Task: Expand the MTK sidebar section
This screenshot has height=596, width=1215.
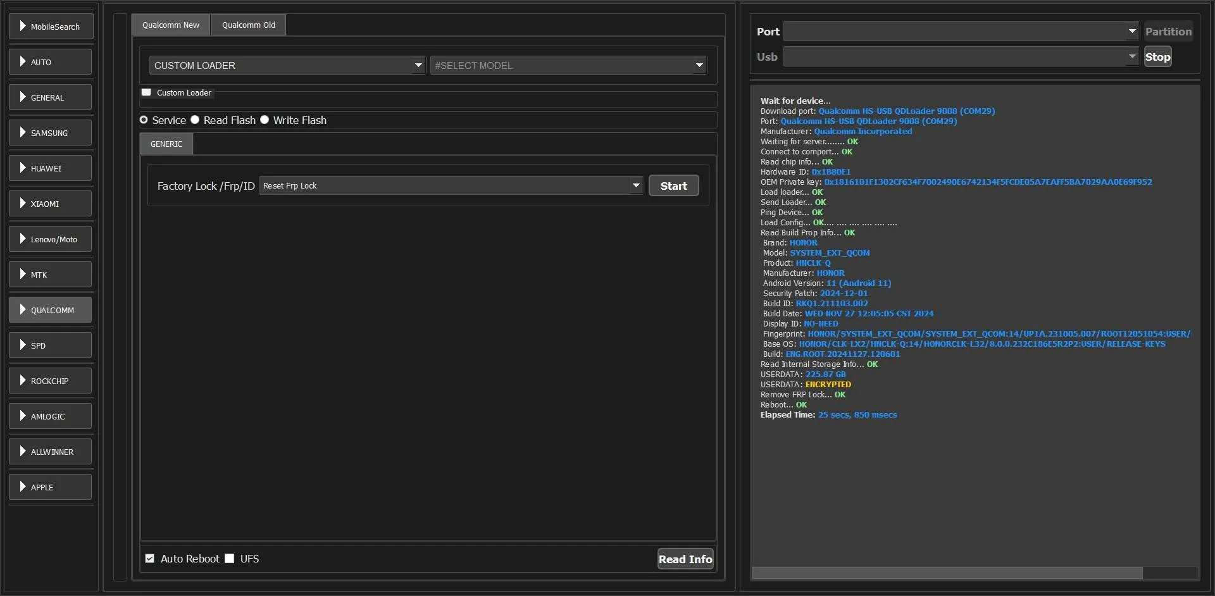Action: point(51,275)
